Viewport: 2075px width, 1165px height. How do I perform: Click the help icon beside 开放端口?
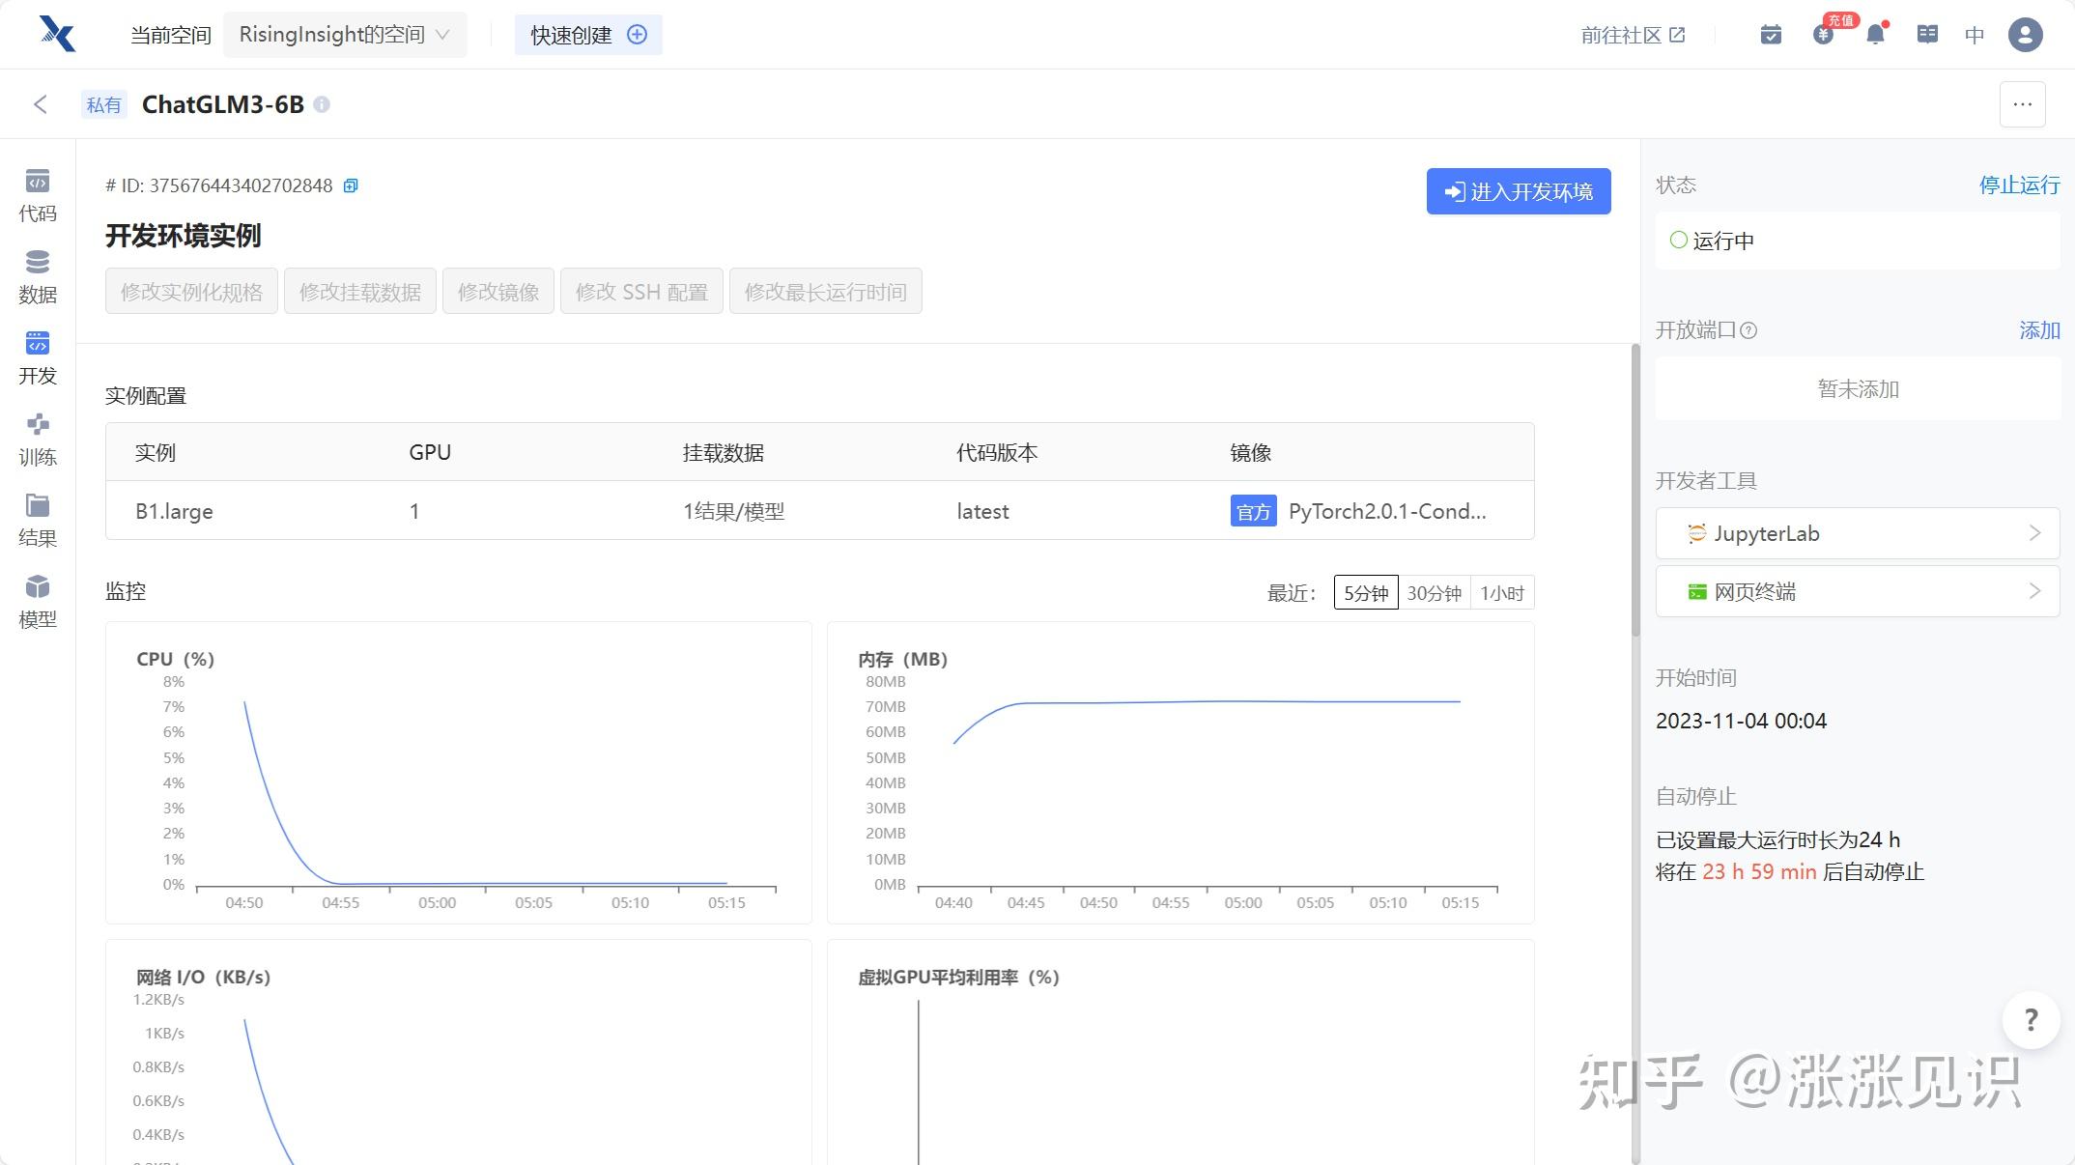(x=1748, y=330)
